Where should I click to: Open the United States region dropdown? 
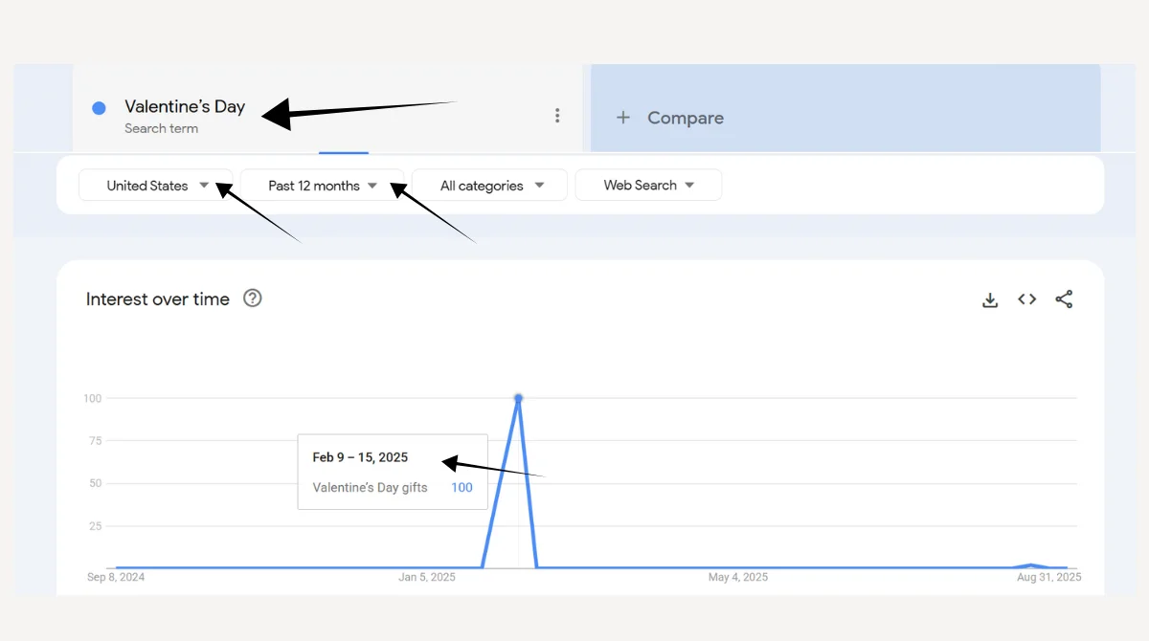155,186
